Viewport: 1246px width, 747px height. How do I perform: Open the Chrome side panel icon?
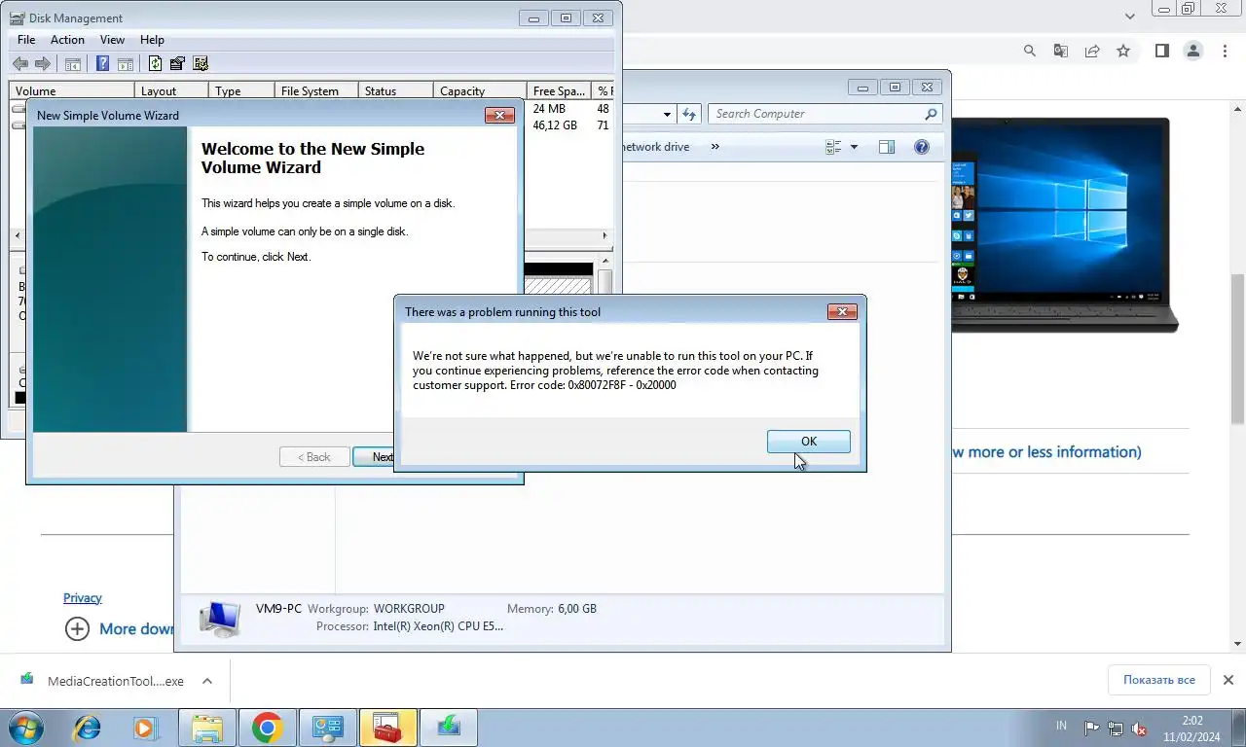[1162, 51]
